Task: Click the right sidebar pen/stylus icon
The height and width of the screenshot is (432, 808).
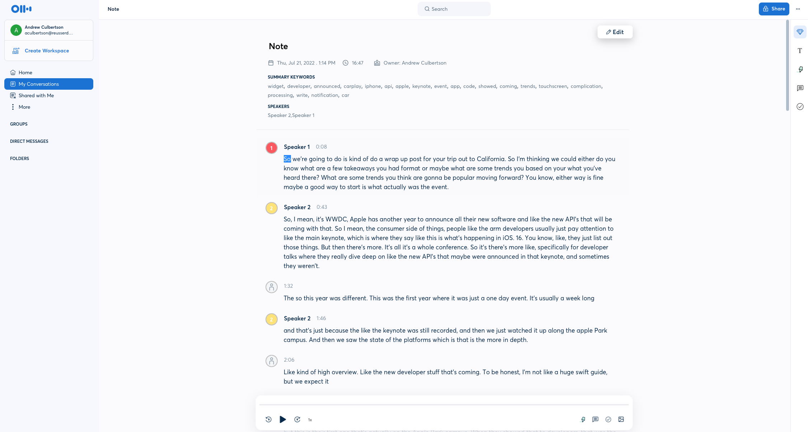Action: coord(800,70)
